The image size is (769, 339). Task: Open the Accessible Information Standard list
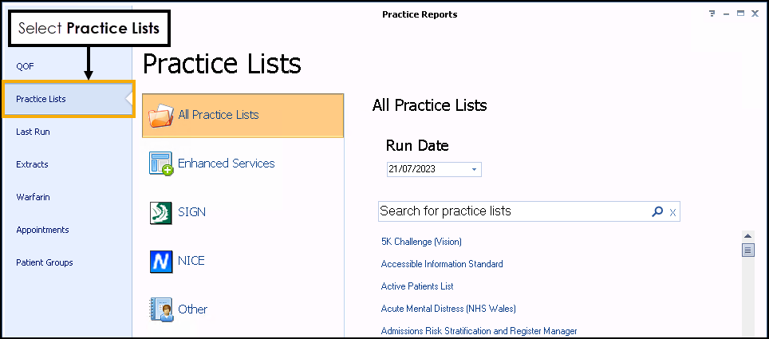442,264
